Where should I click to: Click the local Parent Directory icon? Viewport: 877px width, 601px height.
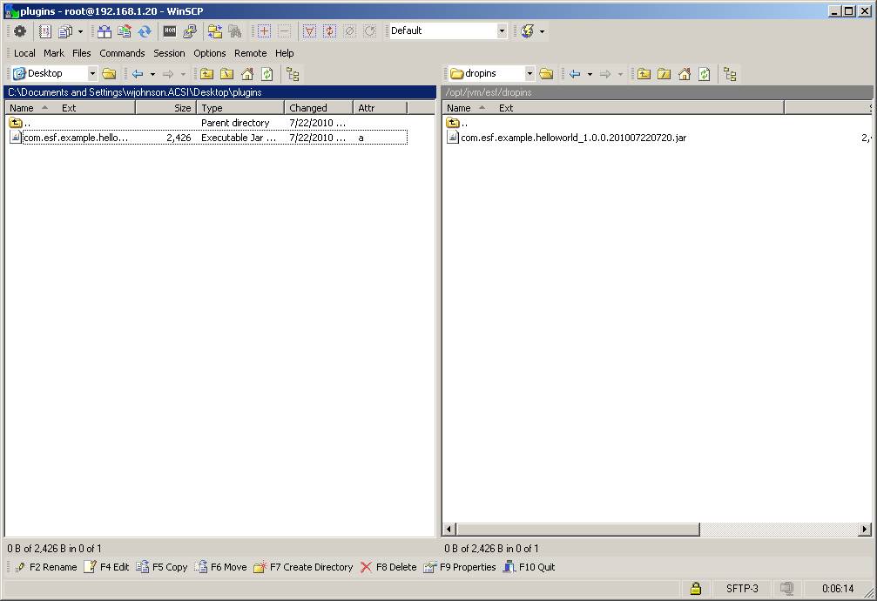click(207, 74)
